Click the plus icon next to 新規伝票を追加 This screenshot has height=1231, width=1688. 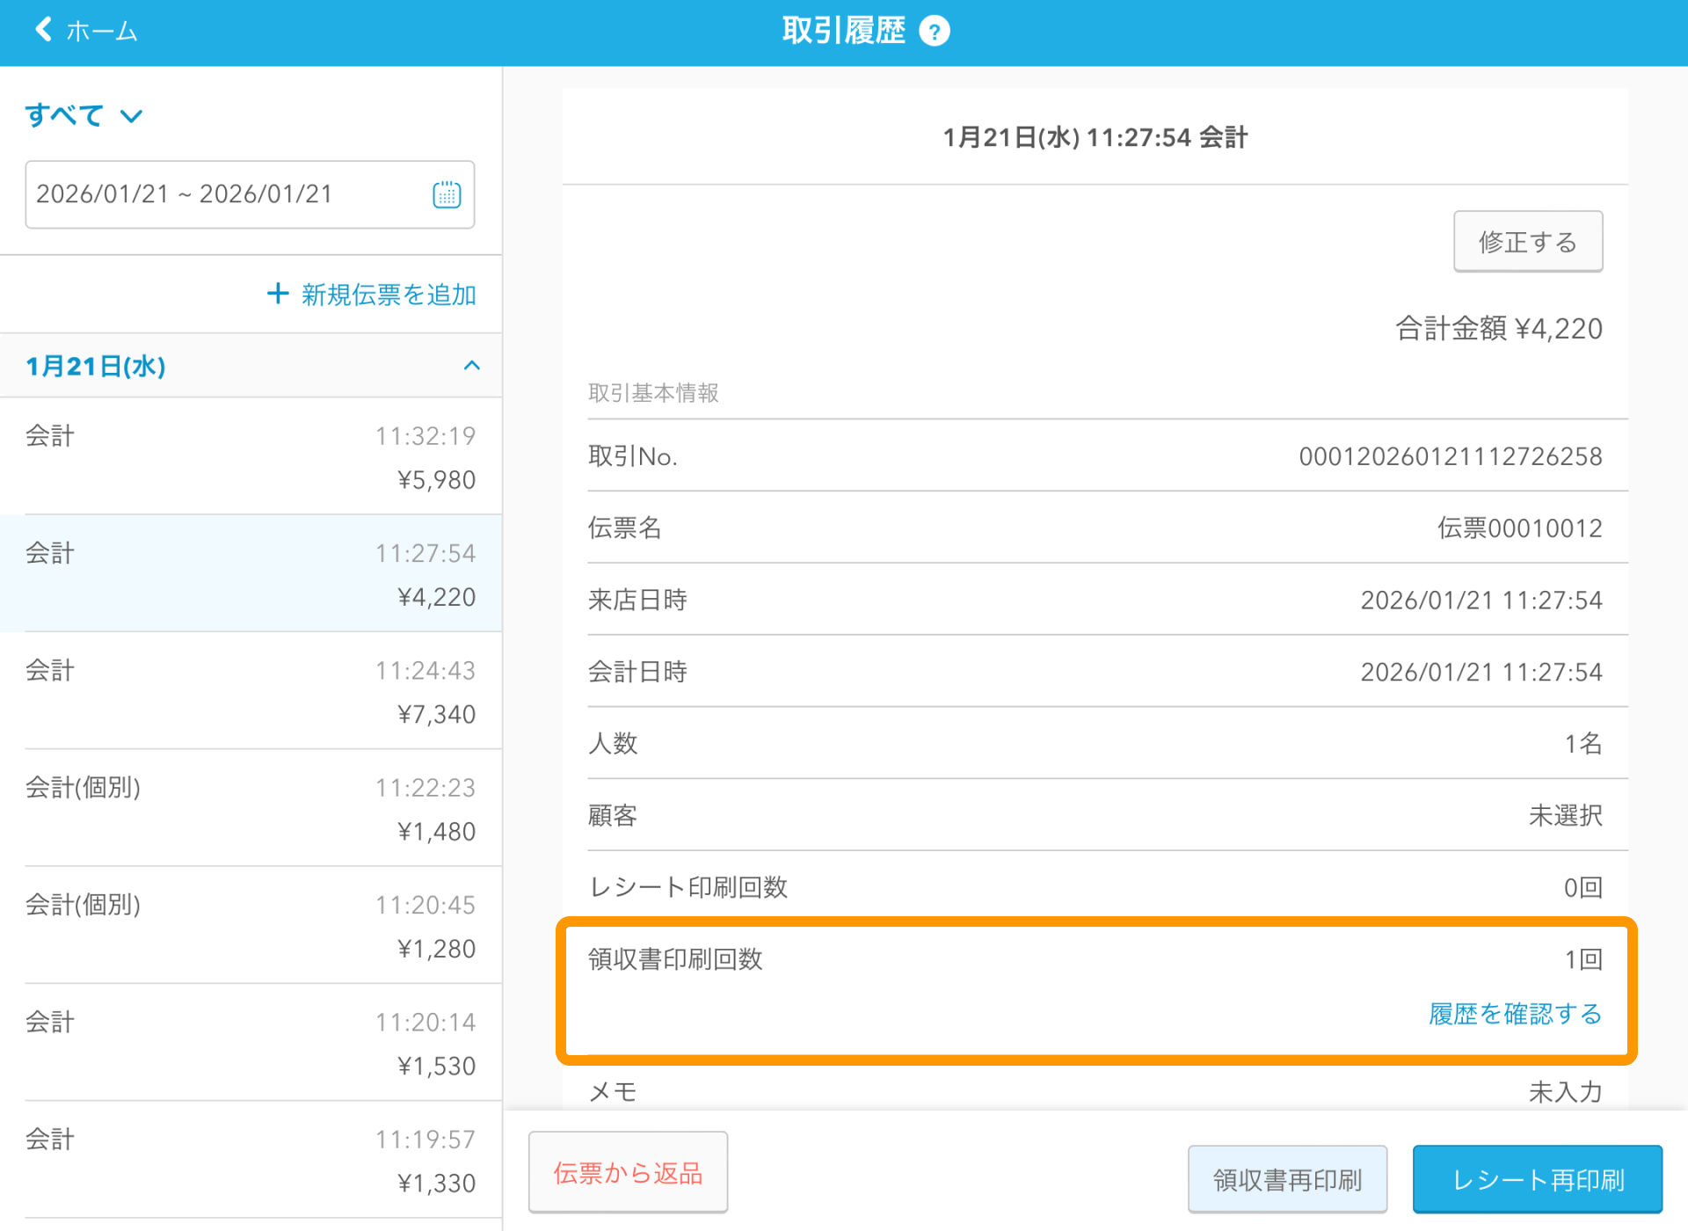click(277, 294)
